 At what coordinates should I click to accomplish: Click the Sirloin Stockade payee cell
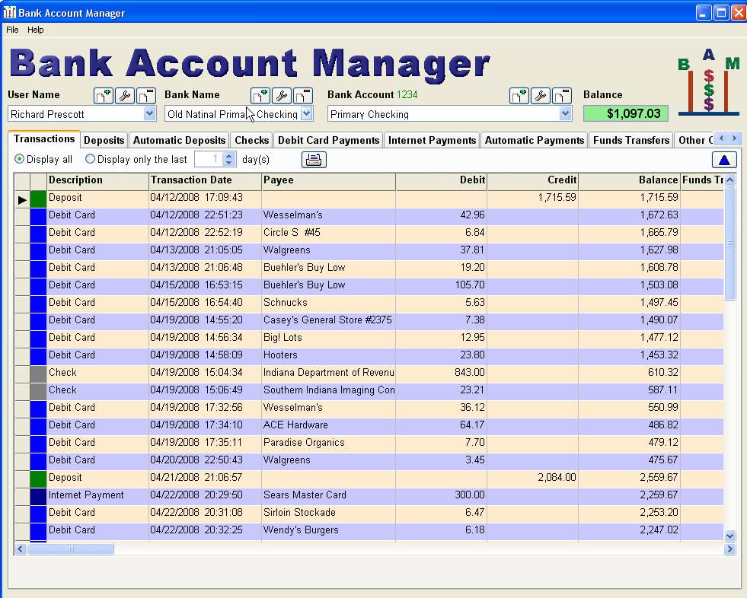point(328,514)
